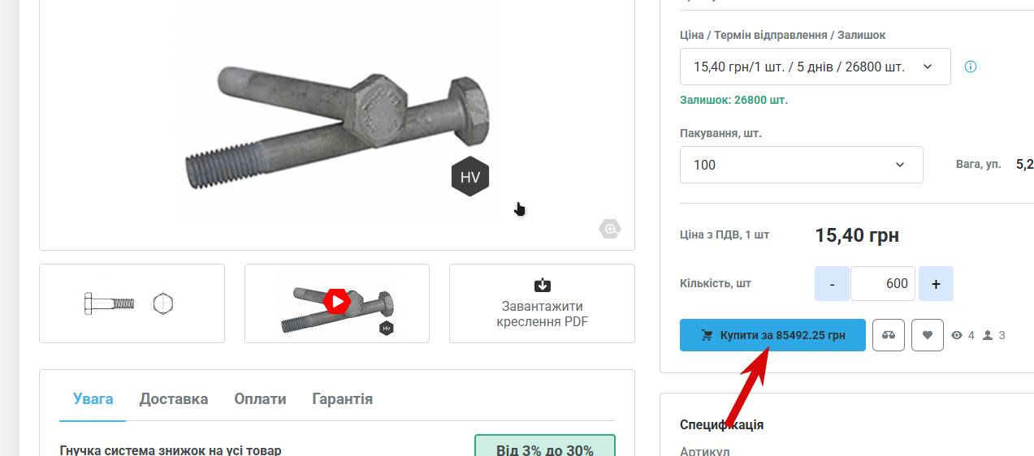Click the blue info icon beside price dropdown

[970, 67]
